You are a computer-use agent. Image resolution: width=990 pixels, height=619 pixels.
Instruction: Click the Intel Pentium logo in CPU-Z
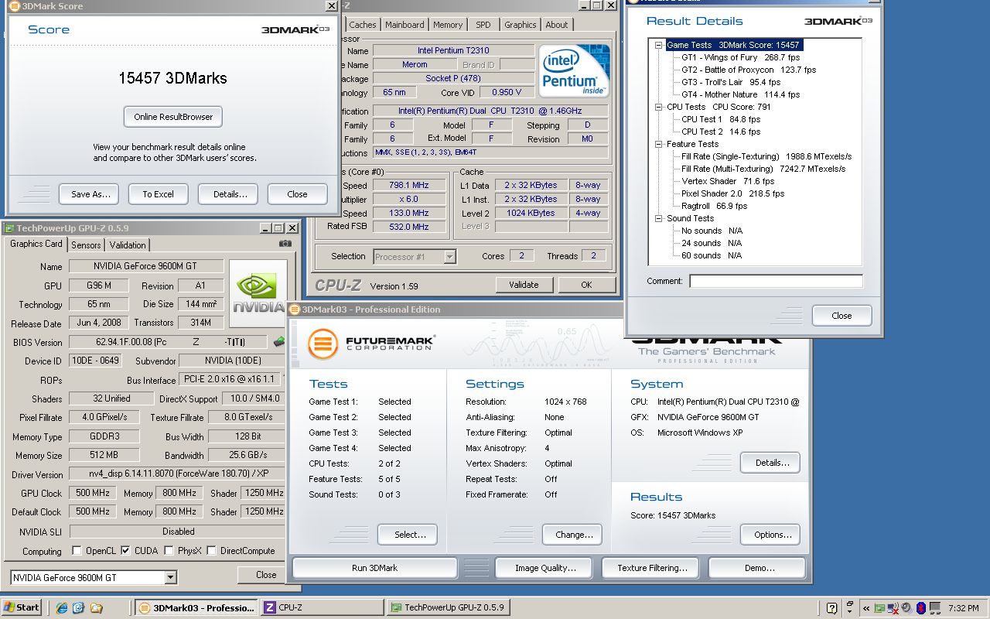coord(574,70)
